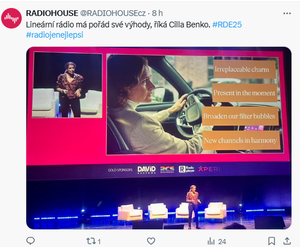
Task: Open the three-dot more options menu
Action: tap(287, 13)
